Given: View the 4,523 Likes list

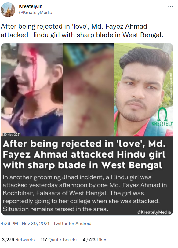Looking at the screenshot, I should [x=95, y=240].
